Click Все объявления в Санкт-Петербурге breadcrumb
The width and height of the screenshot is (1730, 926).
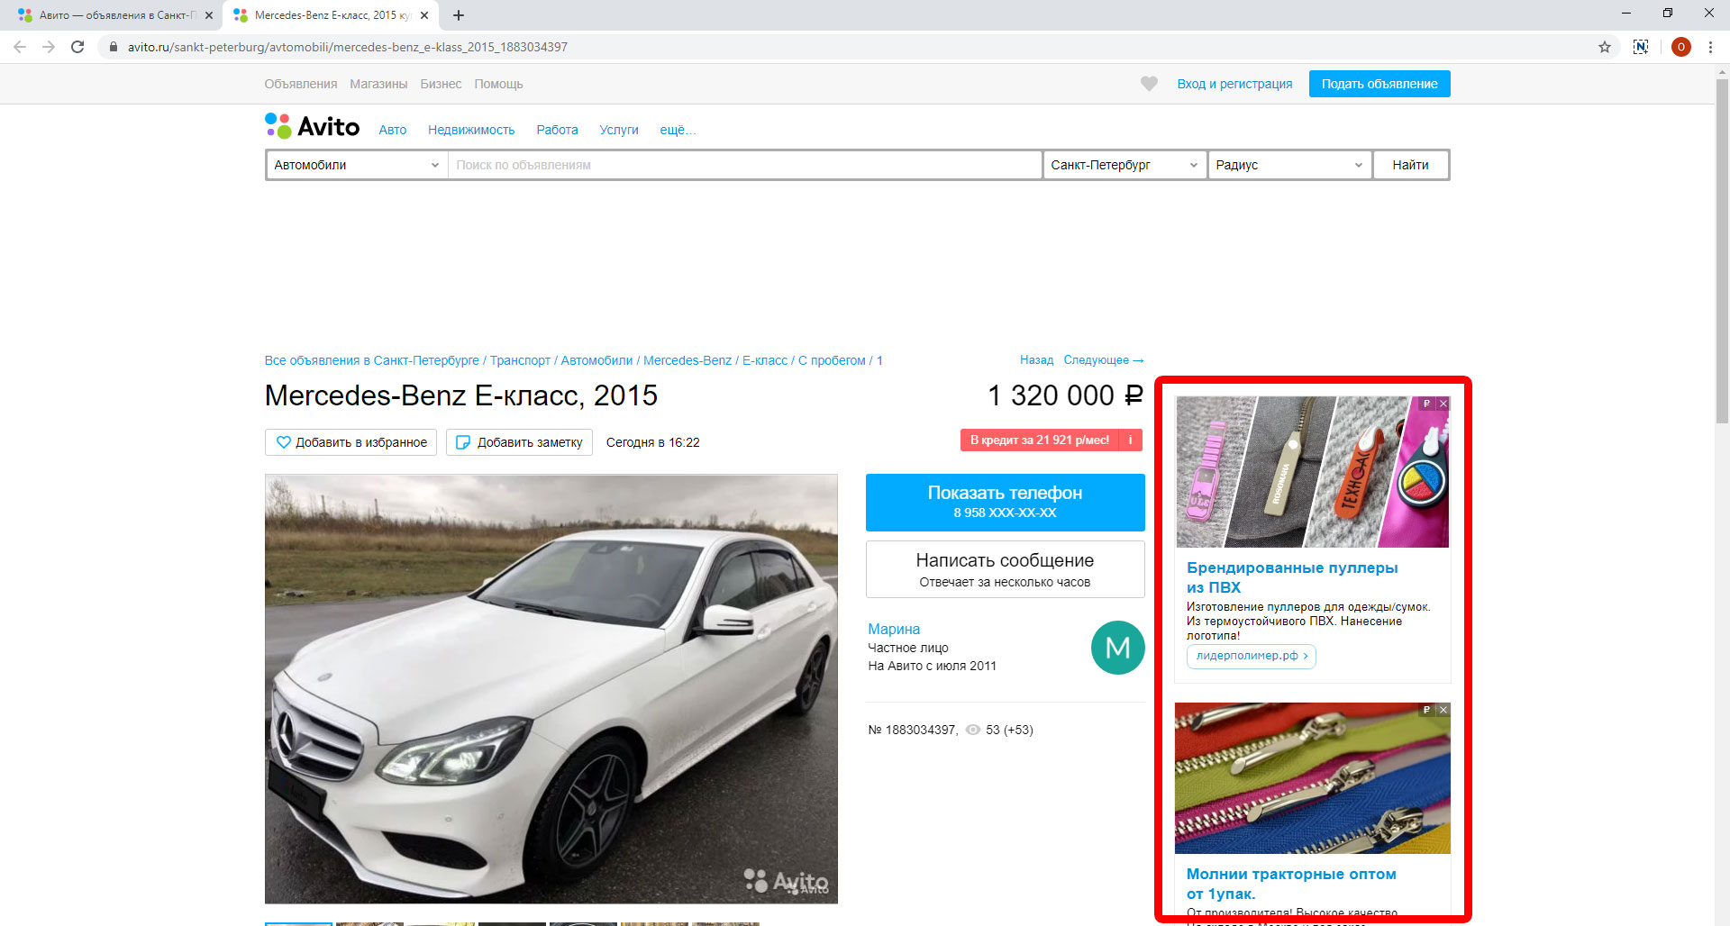coord(372,360)
